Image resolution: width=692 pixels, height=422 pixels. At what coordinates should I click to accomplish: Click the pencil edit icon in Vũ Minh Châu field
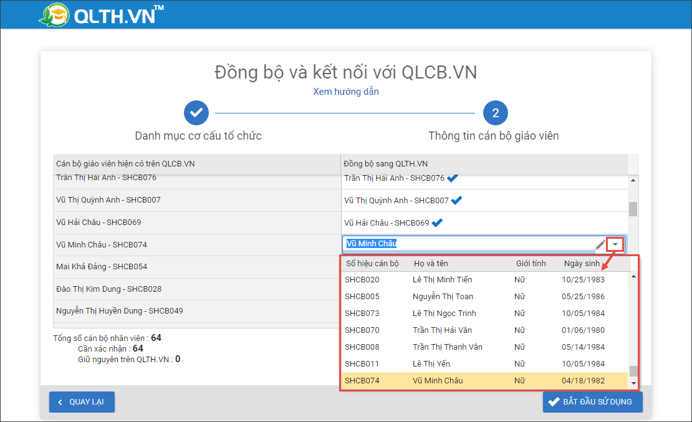coord(600,244)
